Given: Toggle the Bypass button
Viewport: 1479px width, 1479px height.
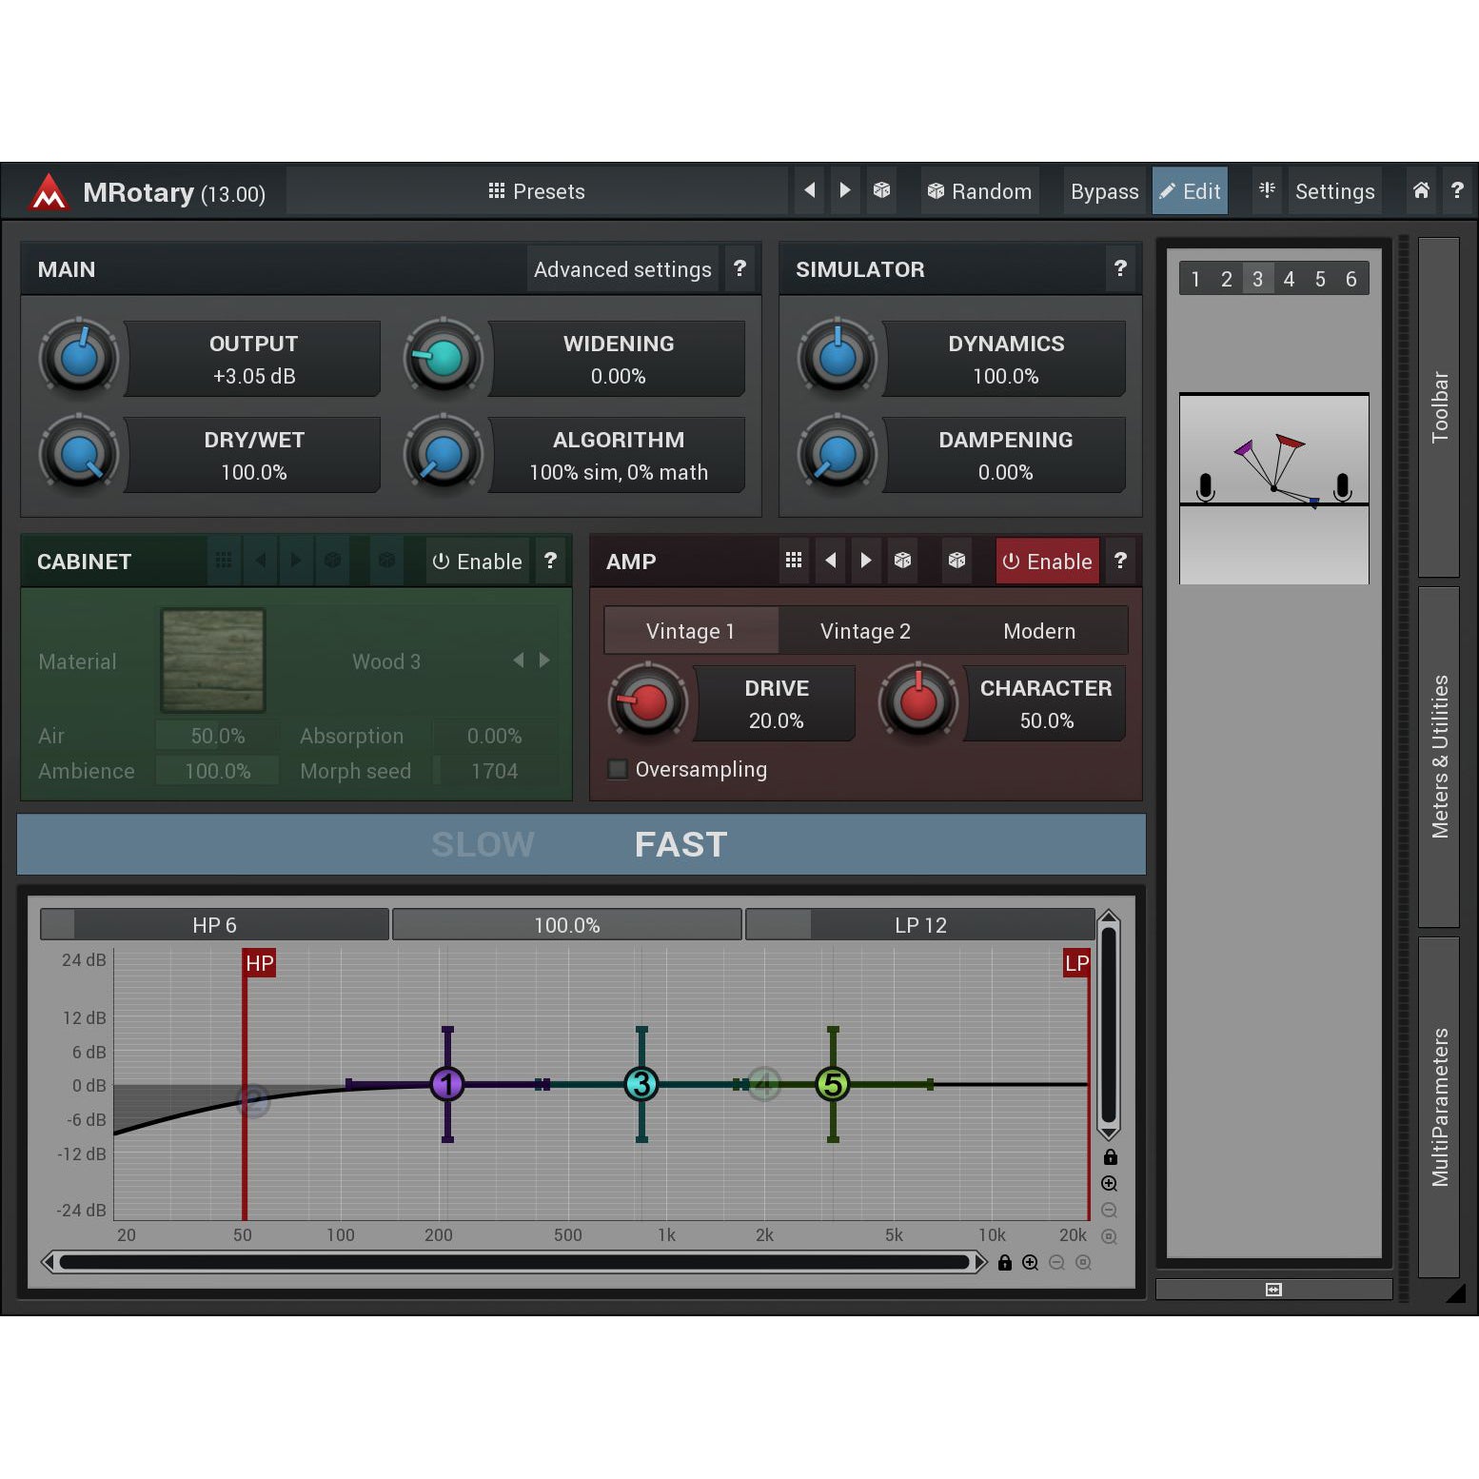Looking at the screenshot, I should [1104, 191].
